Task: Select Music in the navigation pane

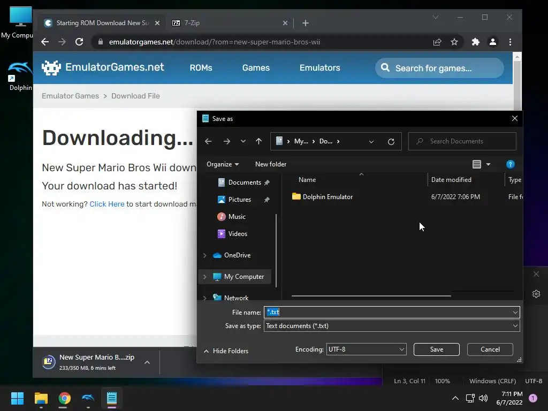Action: coord(232,217)
